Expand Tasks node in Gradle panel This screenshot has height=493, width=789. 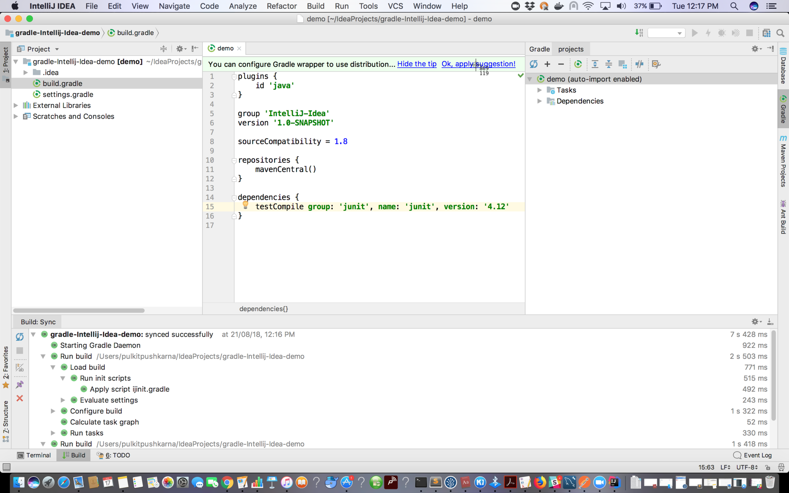(540, 90)
